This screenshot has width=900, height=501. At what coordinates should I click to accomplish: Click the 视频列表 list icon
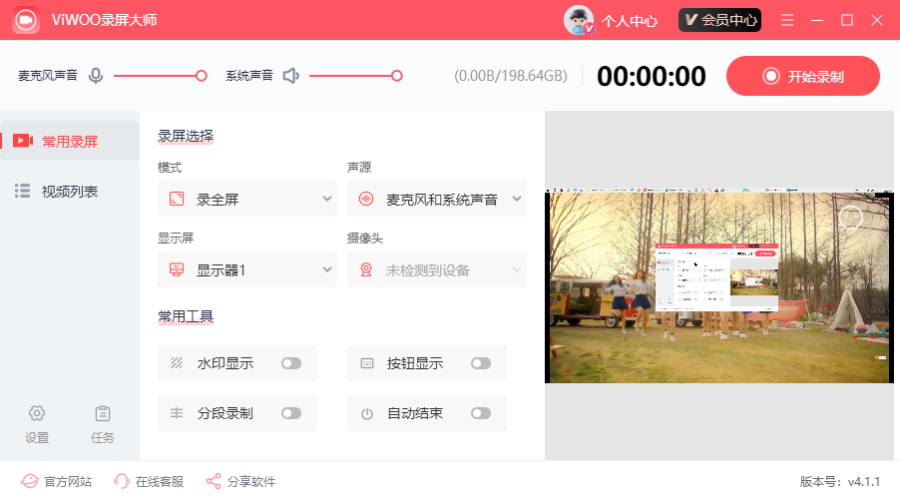[x=22, y=191]
